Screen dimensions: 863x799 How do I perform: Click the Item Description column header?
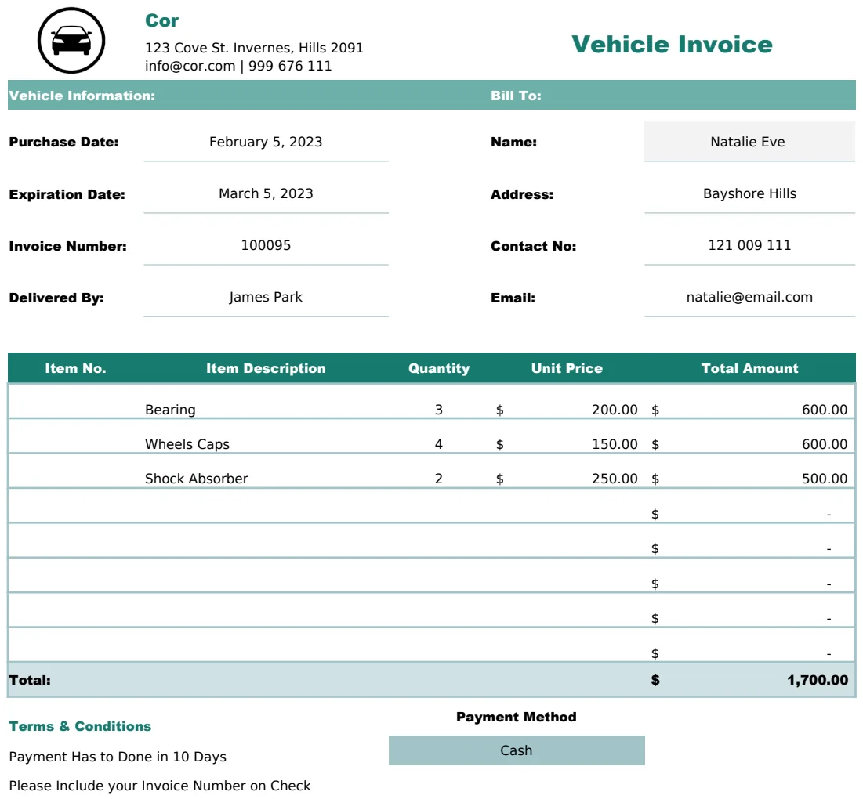266,368
